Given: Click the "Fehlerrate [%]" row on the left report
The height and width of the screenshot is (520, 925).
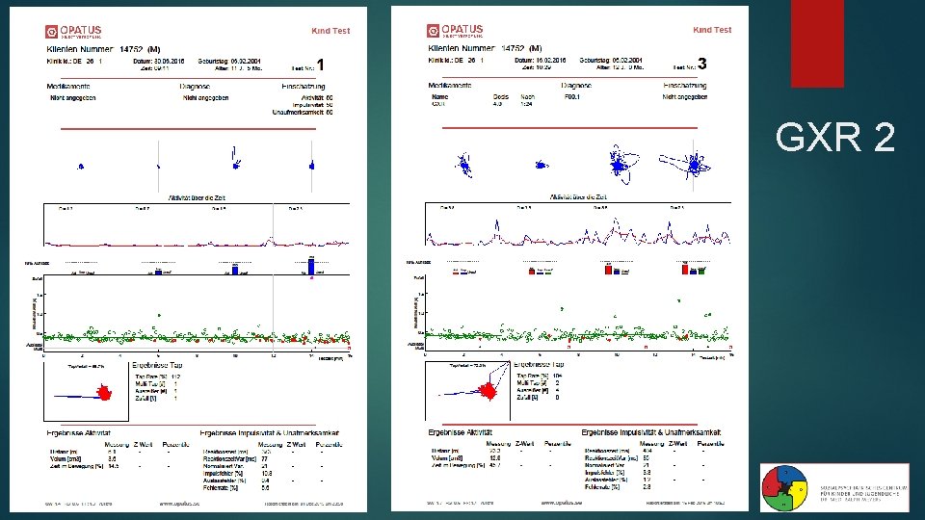Looking at the screenshot, I should 264,487.
